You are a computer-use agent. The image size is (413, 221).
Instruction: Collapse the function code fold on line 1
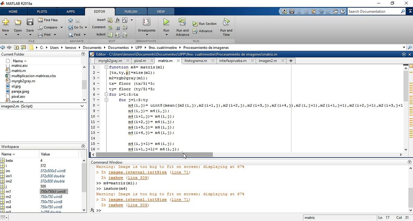(x=106, y=67)
